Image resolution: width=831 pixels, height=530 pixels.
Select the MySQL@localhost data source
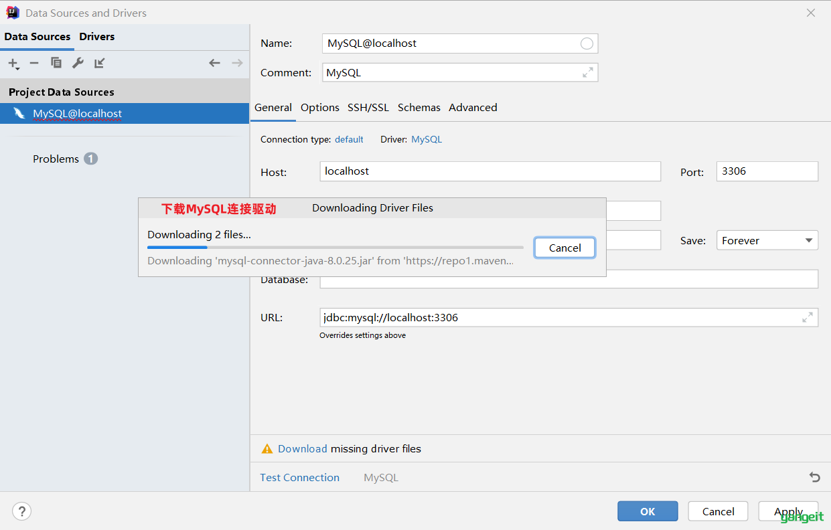coord(125,113)
